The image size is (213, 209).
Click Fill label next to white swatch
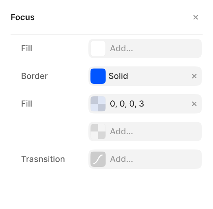27,48
